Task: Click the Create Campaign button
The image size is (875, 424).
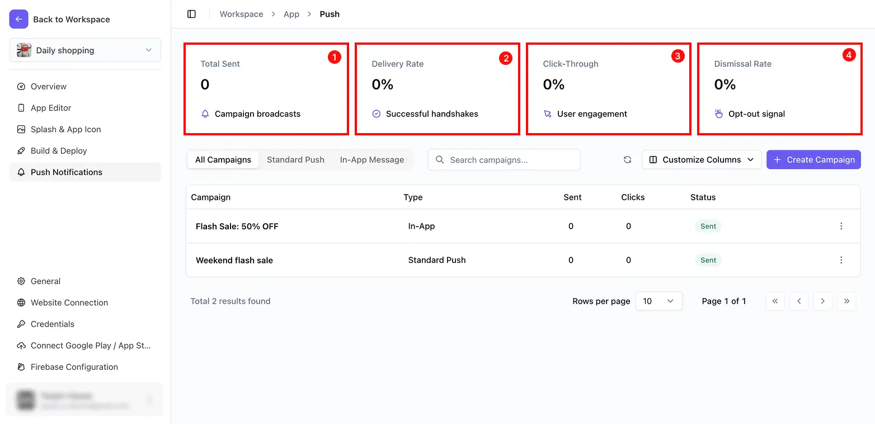Action: (813, 160)
